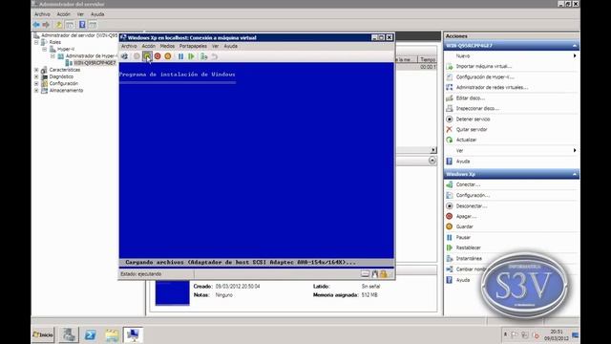The height and width of the screenshot is (344, 611).
Task: Select Administrador del servidor root node
Action: [79, 35]
